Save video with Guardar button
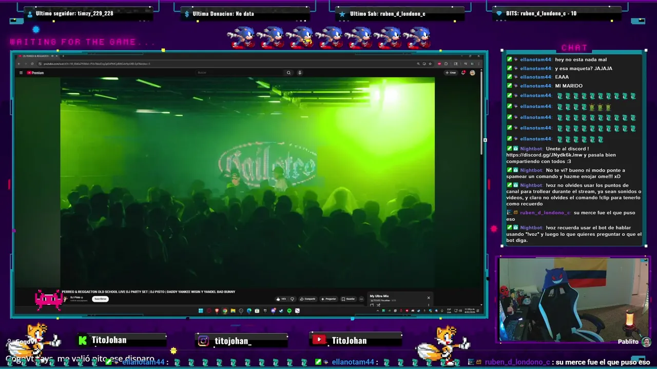The height and width of the screenshot is (369, 657). click(x=349, y=299)
